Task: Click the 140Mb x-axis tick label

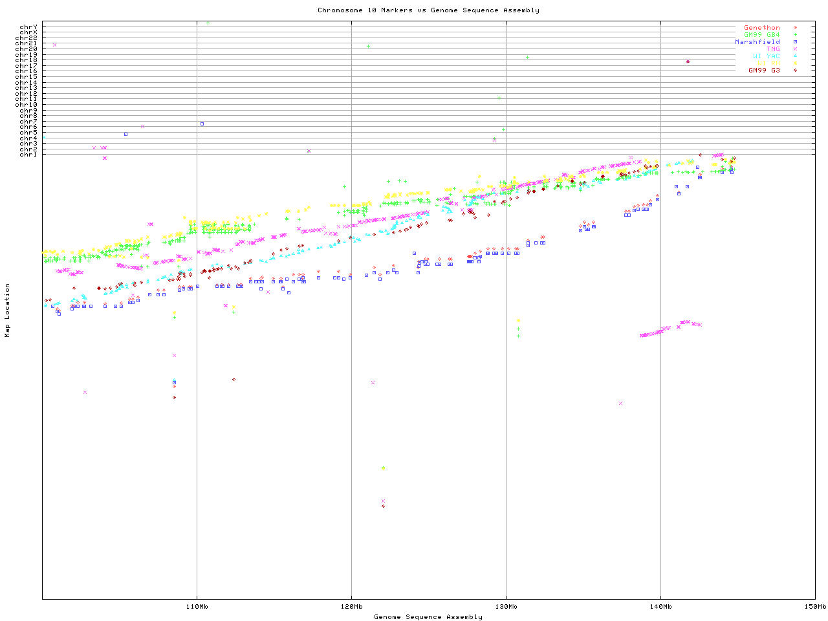Action: tap(660, 607)
